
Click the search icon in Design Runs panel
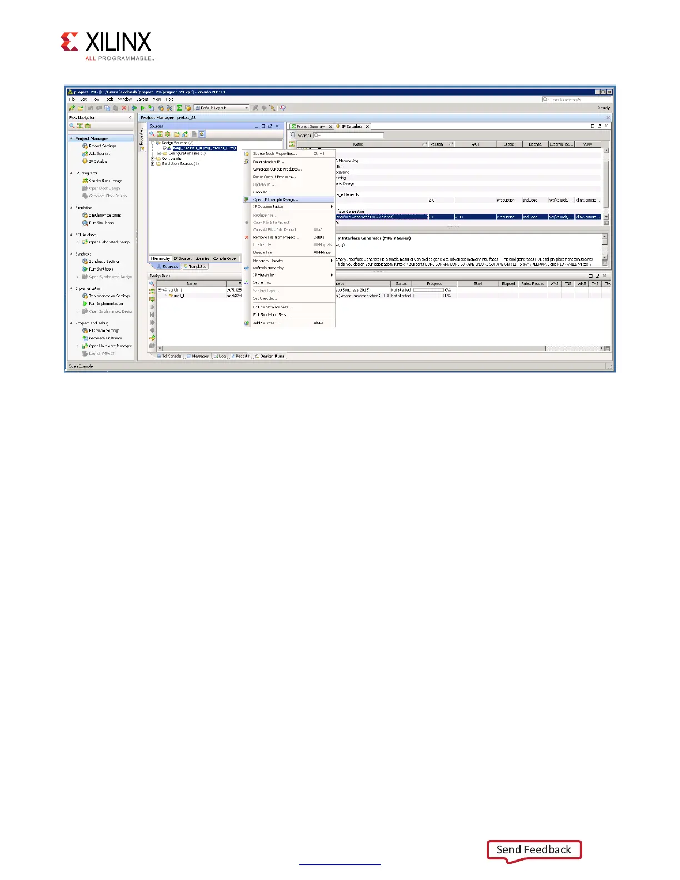[152, 283]
